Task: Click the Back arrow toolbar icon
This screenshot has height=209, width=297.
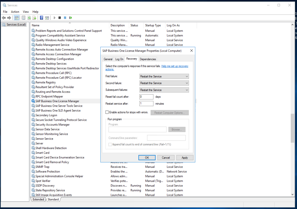Action: point(4,18)
